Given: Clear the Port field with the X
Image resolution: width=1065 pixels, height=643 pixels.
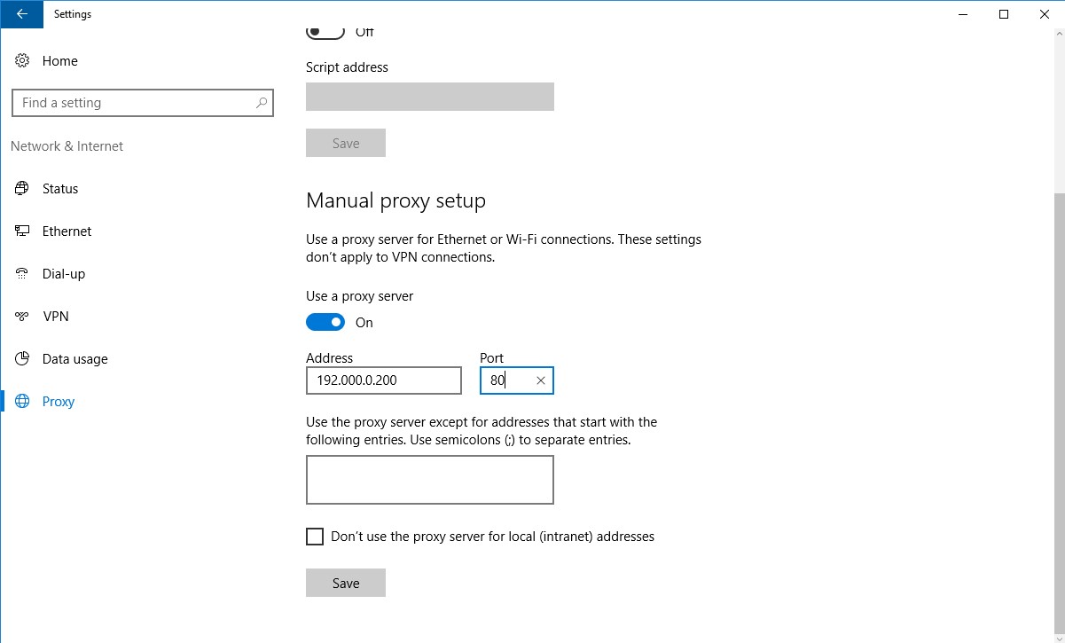Looking at the screenshot, I should point(541,380).
